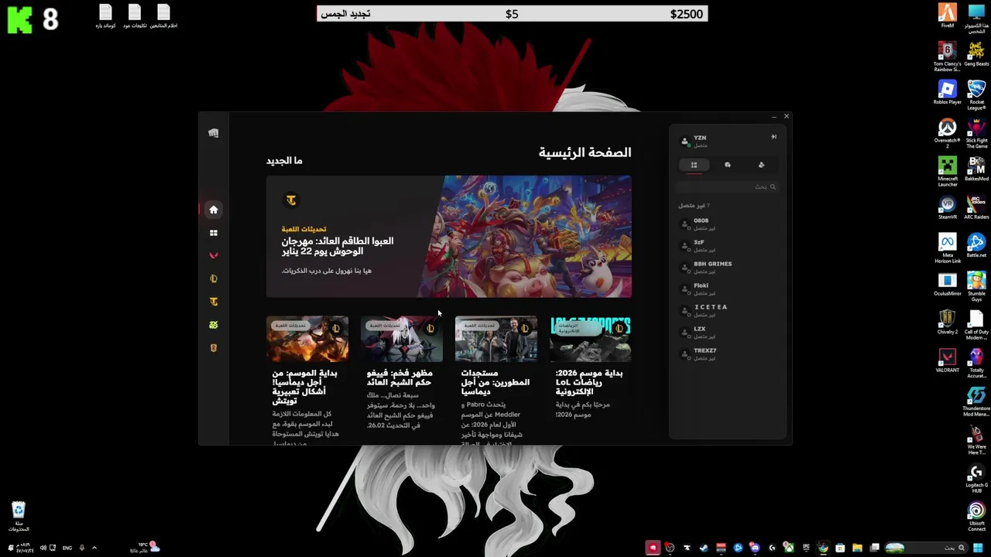Open the LoL Esports 2026 season card
This screenshot has height=557, width=991.
(591, 370)
